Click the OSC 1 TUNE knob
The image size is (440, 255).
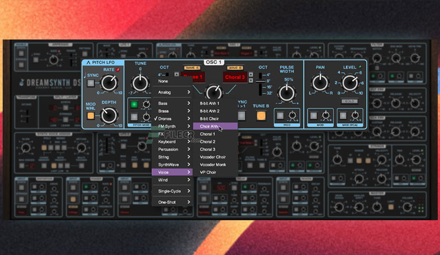pos(140,83)
